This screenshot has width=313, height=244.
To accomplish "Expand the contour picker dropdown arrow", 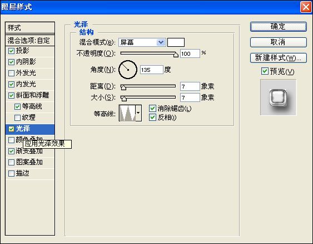I will (x=138, y=113).
